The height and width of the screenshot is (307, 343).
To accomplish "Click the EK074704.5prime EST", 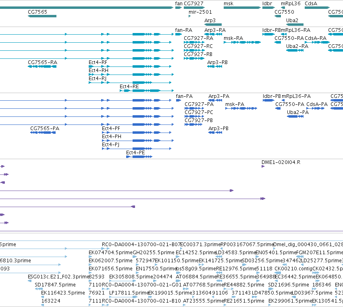I will coord(90,257).
